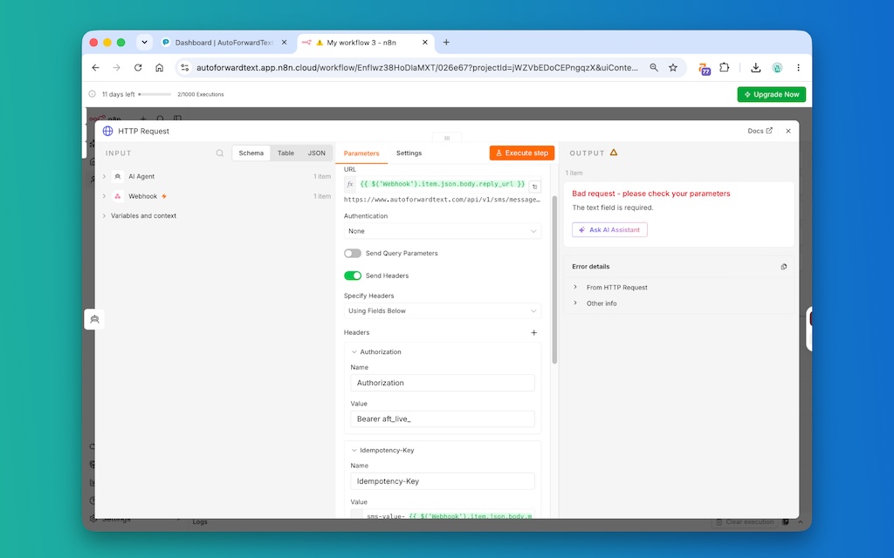Reload the page with the refresh icon
The width and height of the screenshot is (894, 558).
click(x=138, y=68)
